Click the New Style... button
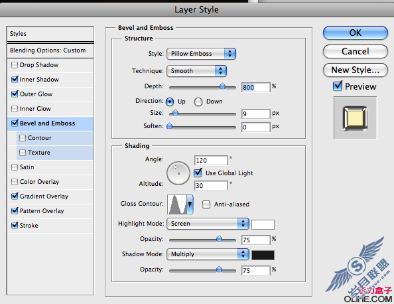 356,70
